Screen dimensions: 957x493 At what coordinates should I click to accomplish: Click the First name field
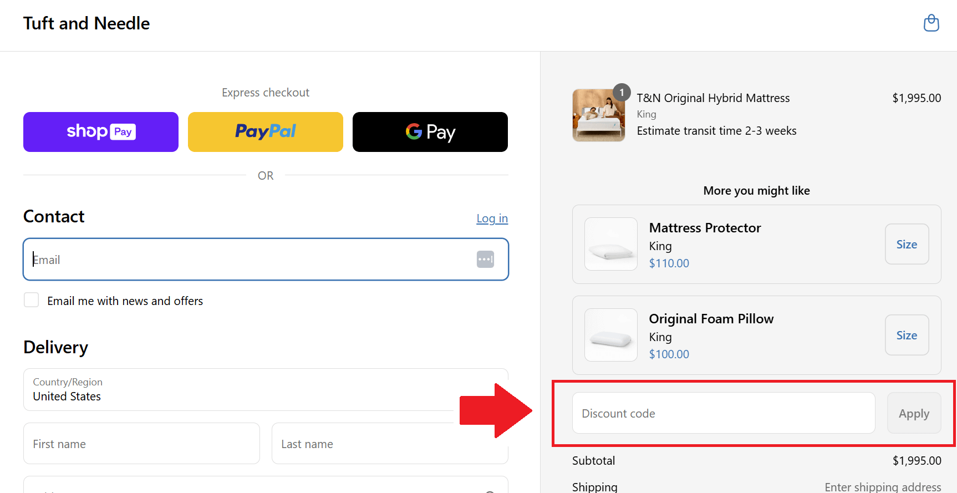[141, 444]
